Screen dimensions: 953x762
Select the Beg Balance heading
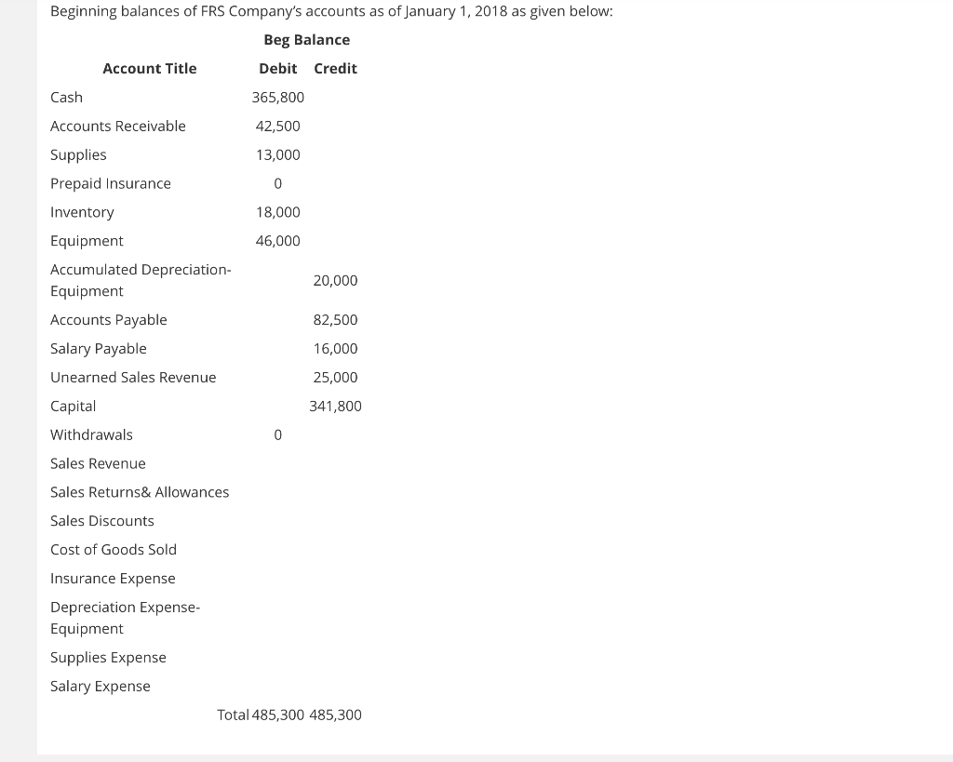click(x=307, y=39)
